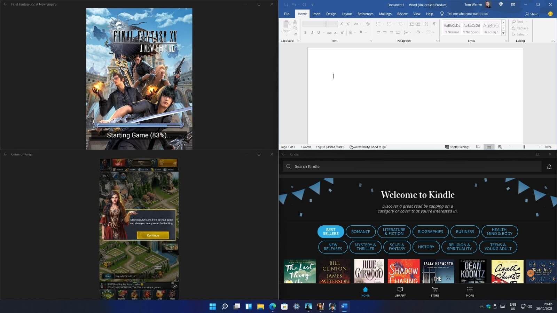Switch to the Review tab in Word
The width and height of the screenshot is (557, 313).
pos(402,14)
